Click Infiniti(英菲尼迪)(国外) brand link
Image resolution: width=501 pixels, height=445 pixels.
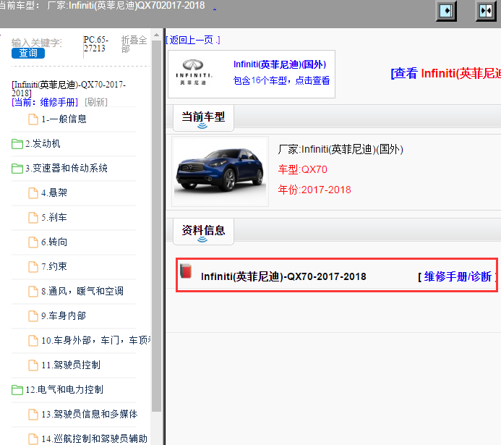pyautogui.click(x=280, y=64)
